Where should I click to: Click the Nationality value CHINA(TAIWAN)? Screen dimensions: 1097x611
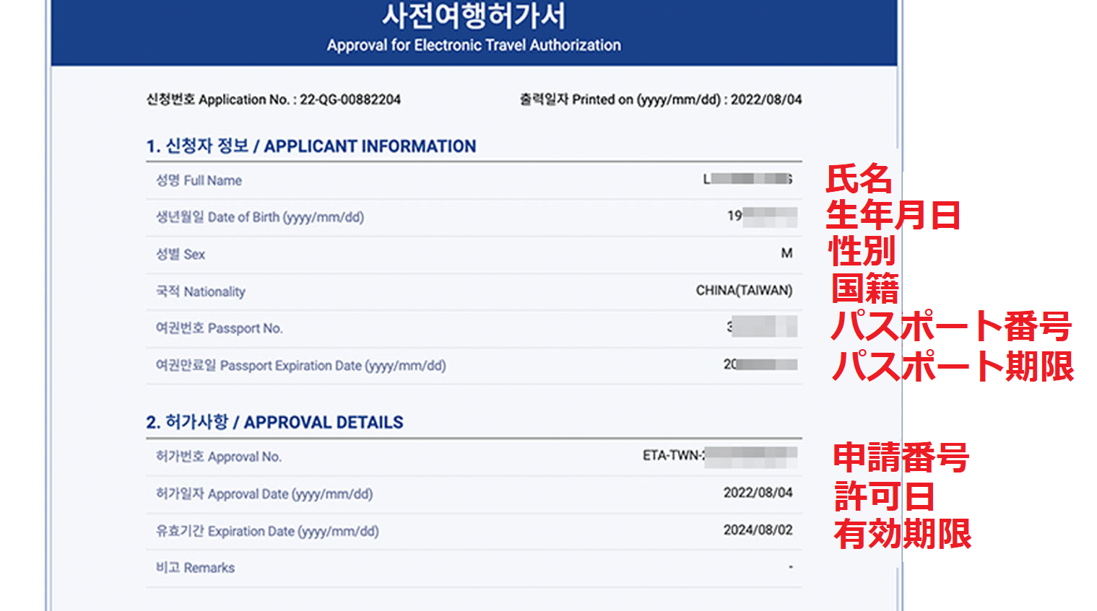click(x=753, y=291)
